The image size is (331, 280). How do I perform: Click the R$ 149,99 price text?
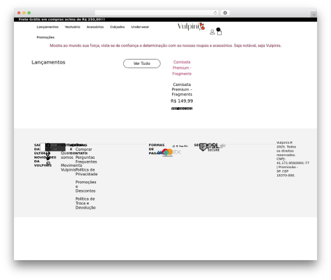[182, 101]
